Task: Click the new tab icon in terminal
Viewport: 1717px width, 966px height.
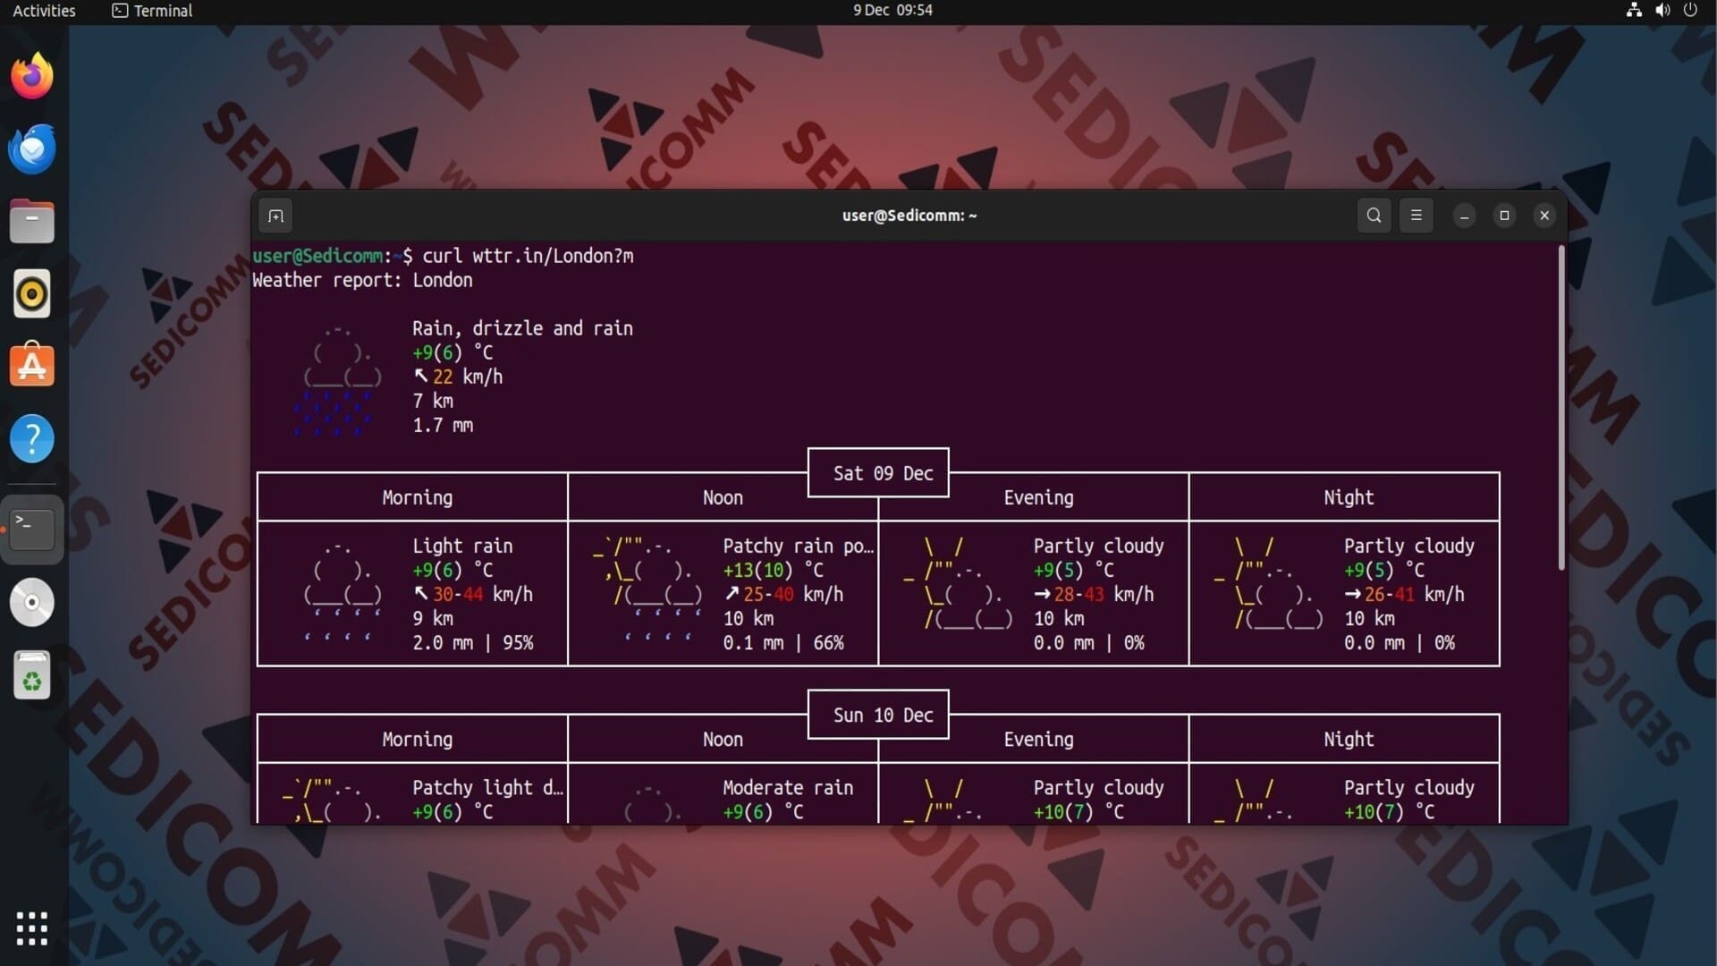Action: (x=275, y=216)
